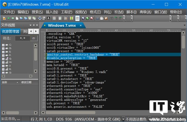Expand the C: drive tree node
Image resolution: width=187 pixels, height=122 pixels.
(3, 45)
